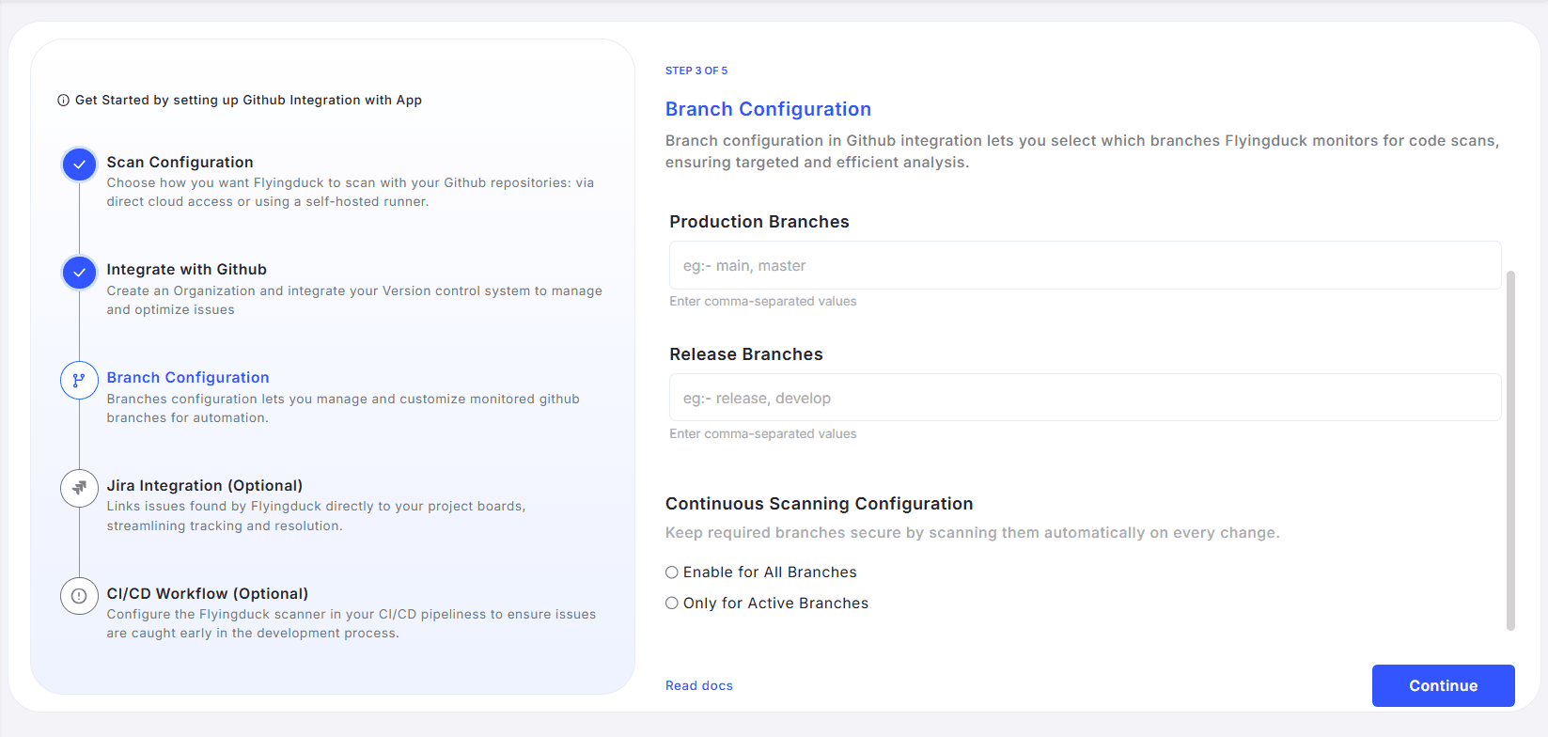Viewport: 1548px width, 737px height.
Task: Go to Integrate with Github step
Action: tap(186, 270)
